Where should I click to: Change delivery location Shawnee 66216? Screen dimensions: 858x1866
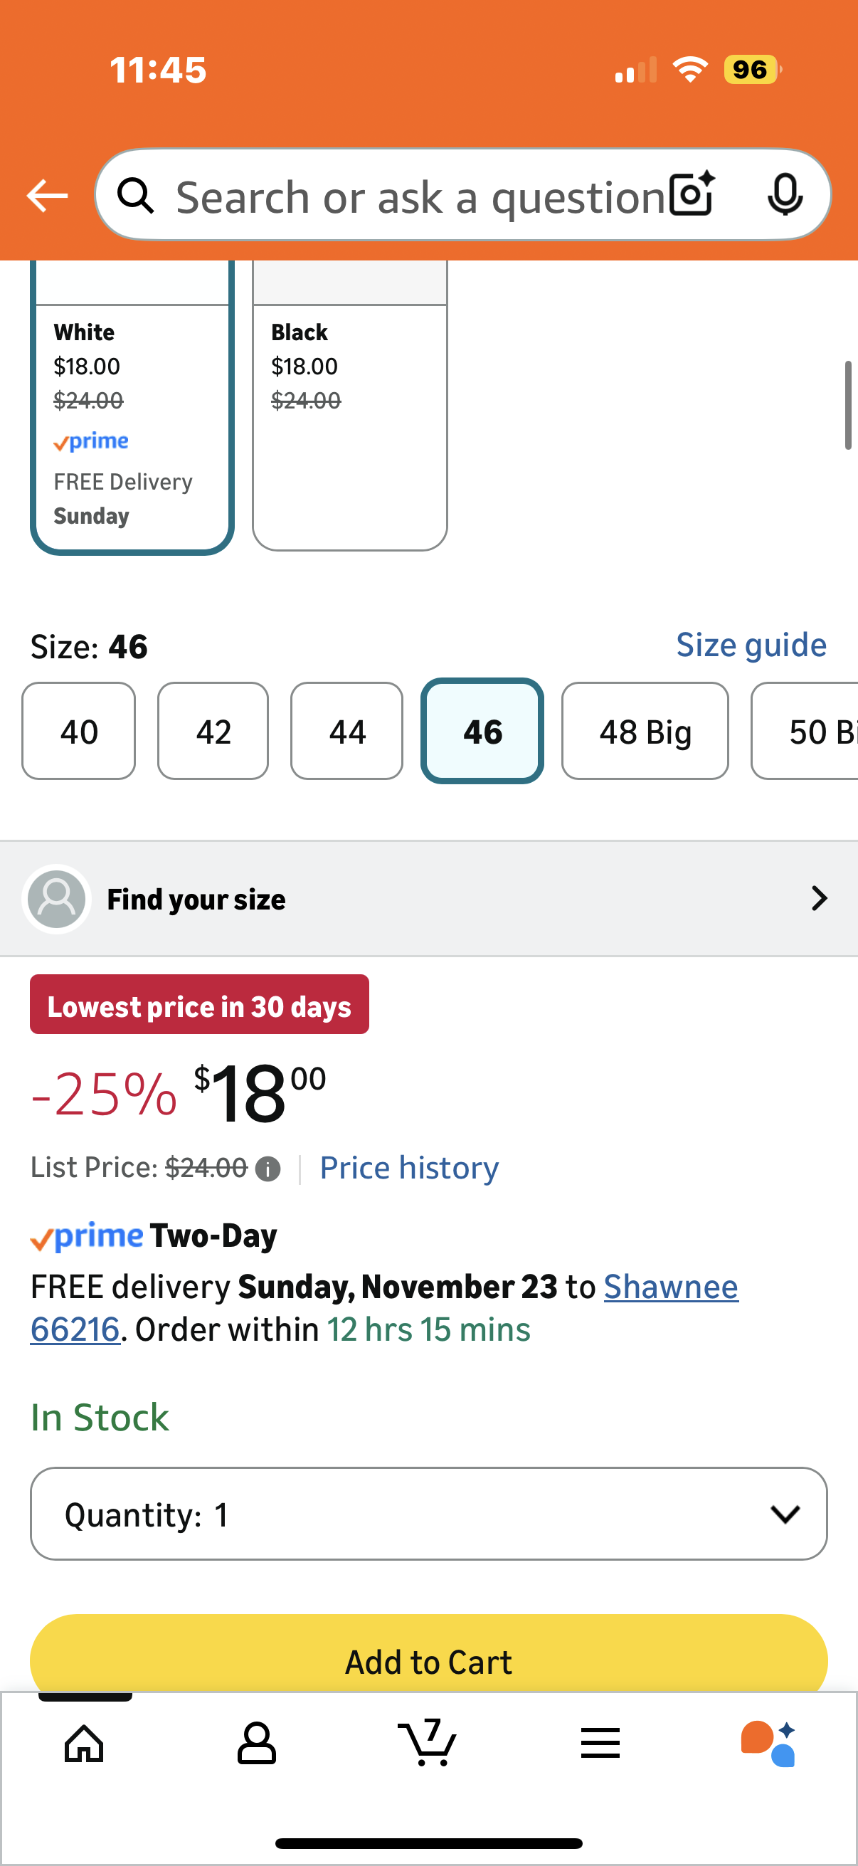pyautogui.click(x=669, y=1287)
